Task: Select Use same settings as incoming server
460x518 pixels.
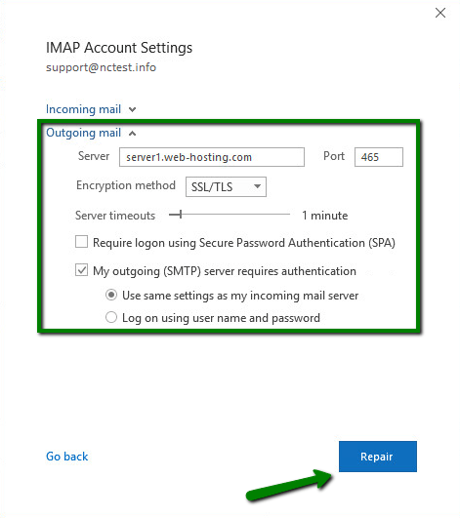Action: (111, 295)
